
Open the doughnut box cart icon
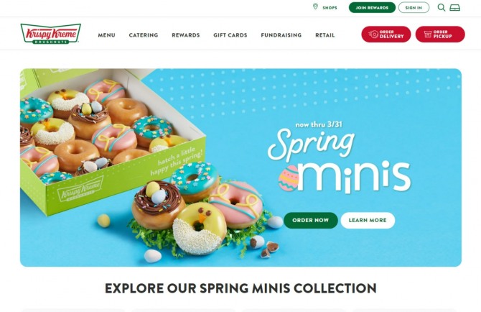(x=454, y=7)
